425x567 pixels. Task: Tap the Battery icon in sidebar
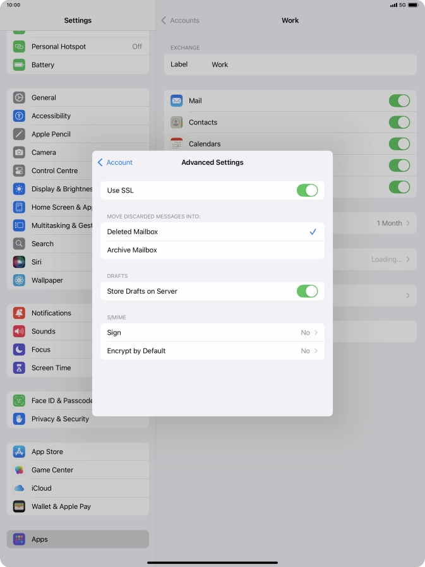pos(20,65)
